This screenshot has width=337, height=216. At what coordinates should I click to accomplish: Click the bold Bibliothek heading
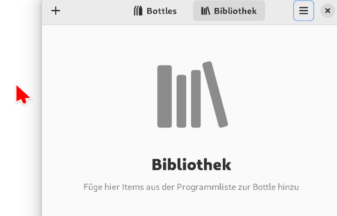191,165
